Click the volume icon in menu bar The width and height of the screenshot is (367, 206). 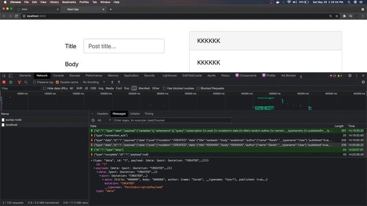[295, 2]
